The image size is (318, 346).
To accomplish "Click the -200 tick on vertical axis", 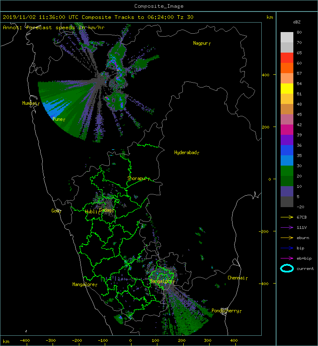I will (x=264, y=231).
